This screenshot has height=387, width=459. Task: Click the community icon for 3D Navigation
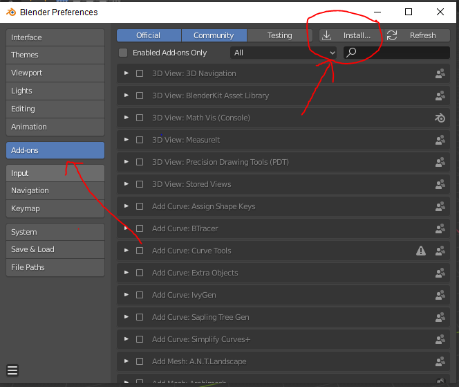(440, 73)
